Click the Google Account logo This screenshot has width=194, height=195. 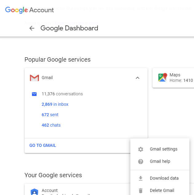[30, 10]
